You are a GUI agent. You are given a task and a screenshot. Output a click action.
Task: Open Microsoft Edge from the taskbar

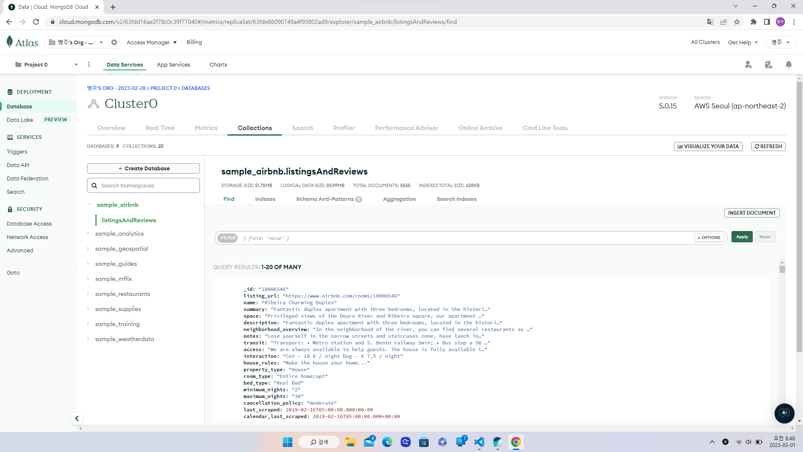pos(387,442)
